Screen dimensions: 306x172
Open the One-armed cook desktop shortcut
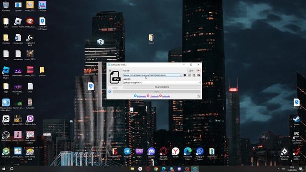[x=30, y=154]
